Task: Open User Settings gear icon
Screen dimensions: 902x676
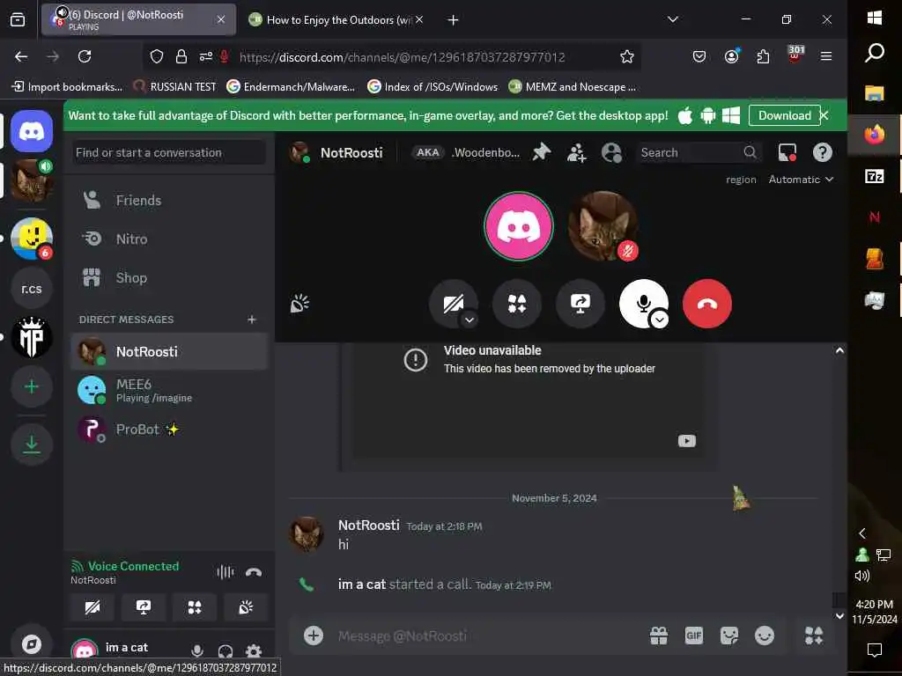Action: coord(254,651)
